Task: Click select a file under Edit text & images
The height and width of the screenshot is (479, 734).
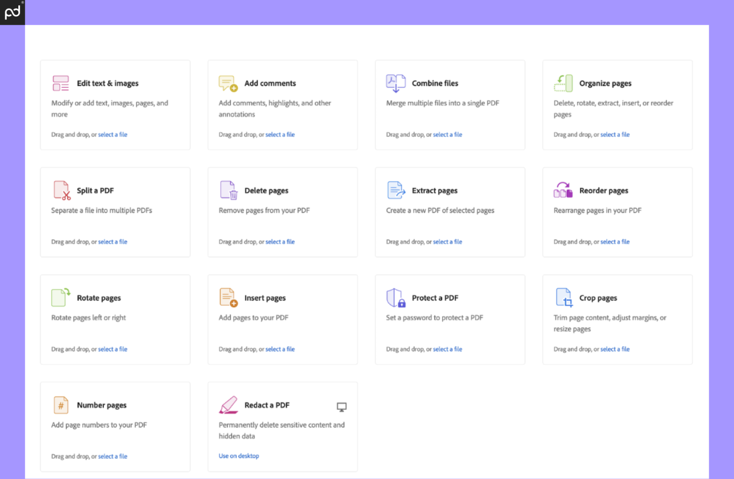Action: 112,135
